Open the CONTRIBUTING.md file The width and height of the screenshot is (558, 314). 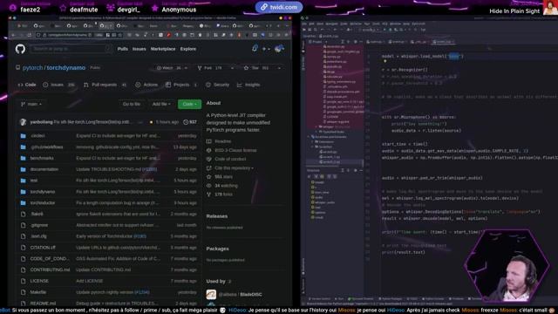coord(50,270)
